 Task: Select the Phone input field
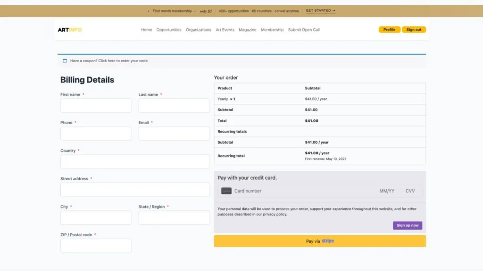pyautogui.click(x=96, y=134)
